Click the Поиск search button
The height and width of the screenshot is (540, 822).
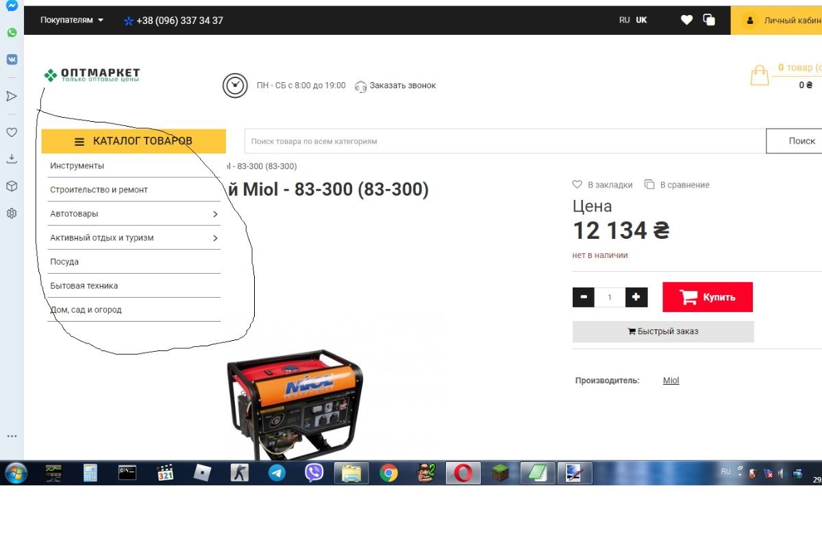pyautogui.click(x=794, y=141)
